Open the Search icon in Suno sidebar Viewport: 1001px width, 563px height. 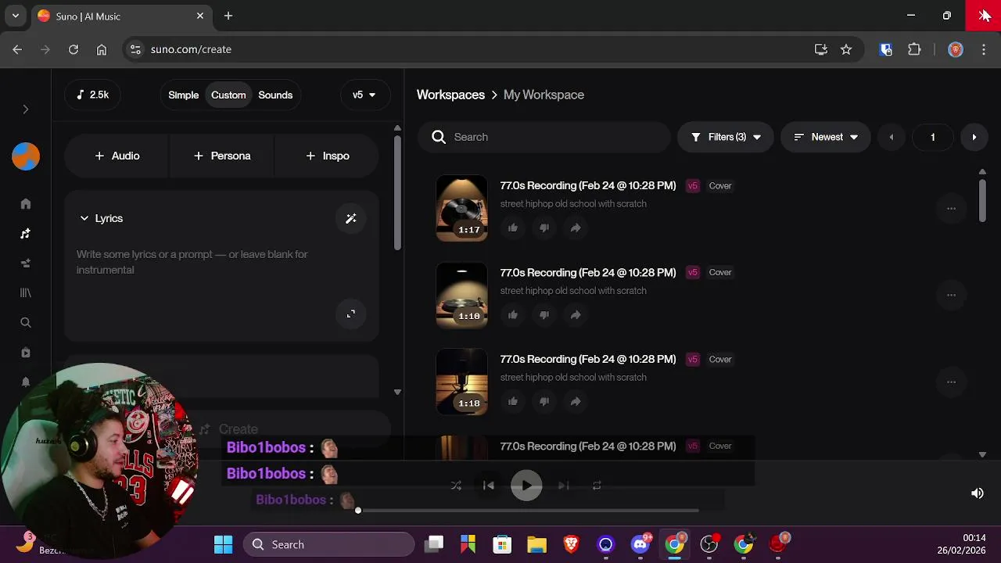pyautogui.click(x=26, y=322)
